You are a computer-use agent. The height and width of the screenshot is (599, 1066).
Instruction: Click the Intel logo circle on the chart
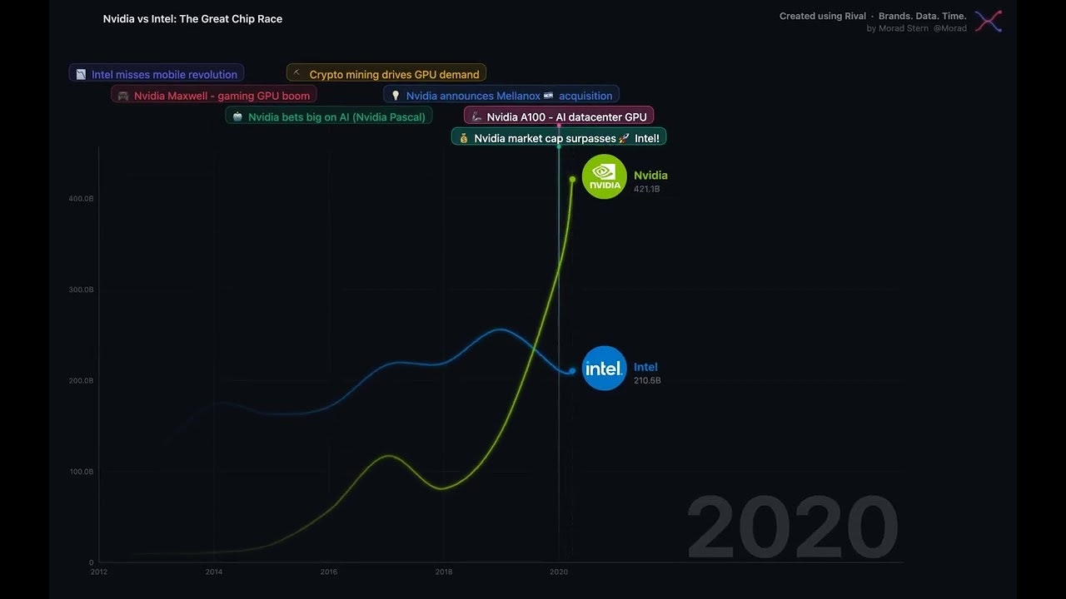[605, 368]
